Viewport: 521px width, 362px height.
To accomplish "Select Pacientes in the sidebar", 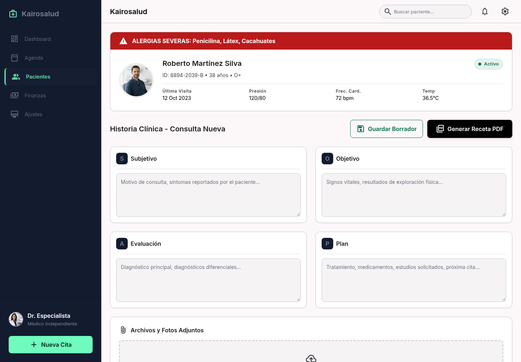I will click(x=51, y=77).
